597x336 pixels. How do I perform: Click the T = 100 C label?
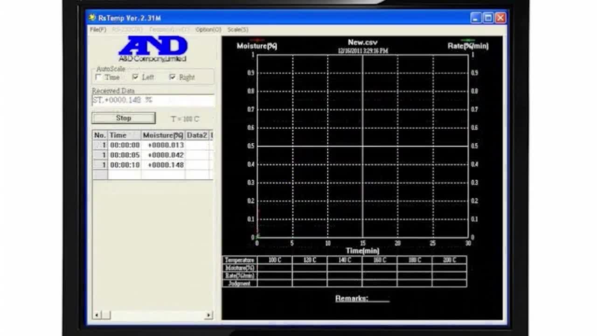tap(185, 119)
